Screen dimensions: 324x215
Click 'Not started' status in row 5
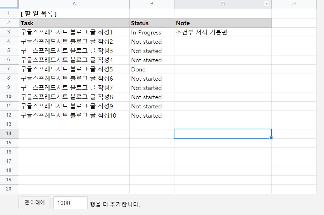point(152,51)
